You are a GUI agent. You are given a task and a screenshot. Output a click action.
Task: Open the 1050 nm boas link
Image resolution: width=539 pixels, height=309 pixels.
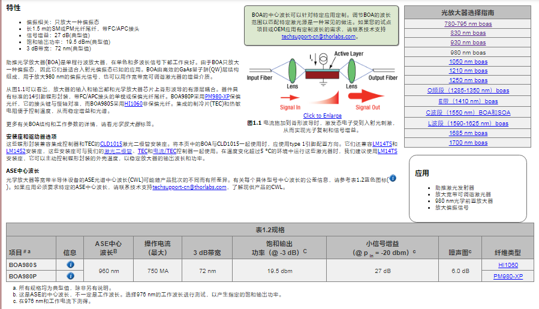click(x=468, y=62)
